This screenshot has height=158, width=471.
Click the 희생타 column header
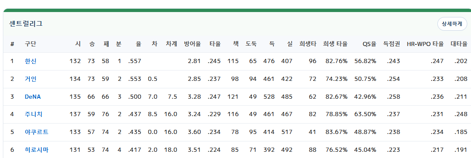pos(308,44)
